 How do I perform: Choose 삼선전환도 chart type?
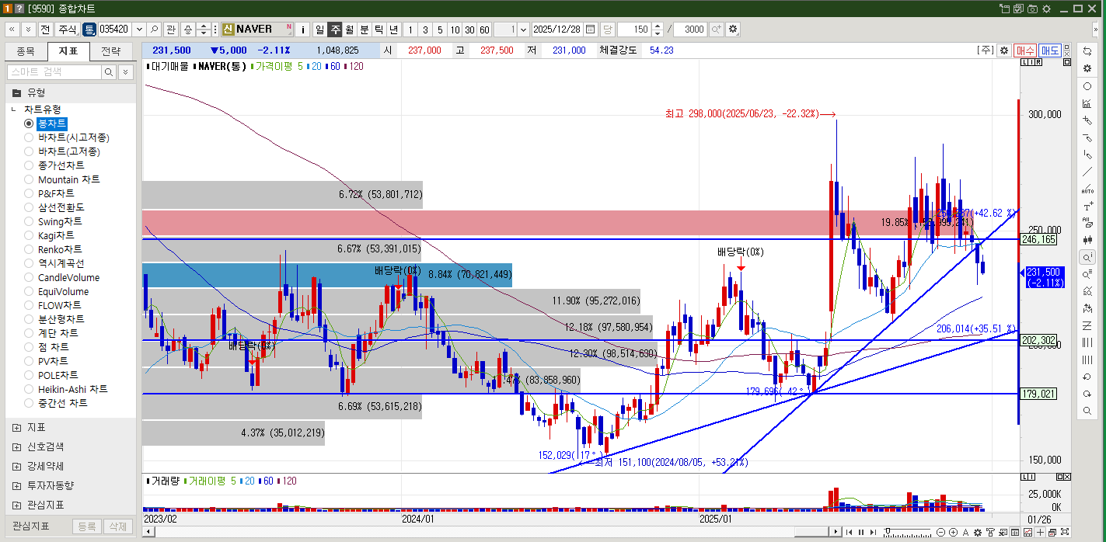29,207
